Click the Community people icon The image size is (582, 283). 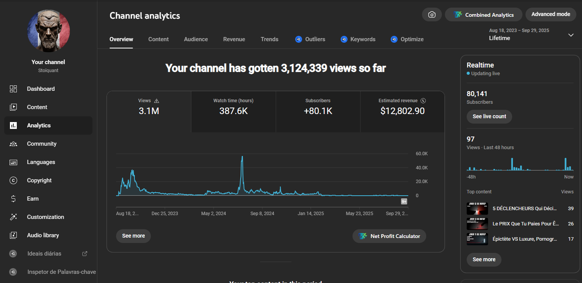13,144
